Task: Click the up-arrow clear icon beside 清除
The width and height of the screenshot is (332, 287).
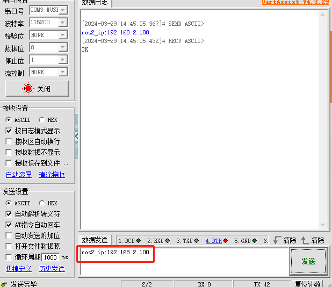Action: [x=305, y=240]
